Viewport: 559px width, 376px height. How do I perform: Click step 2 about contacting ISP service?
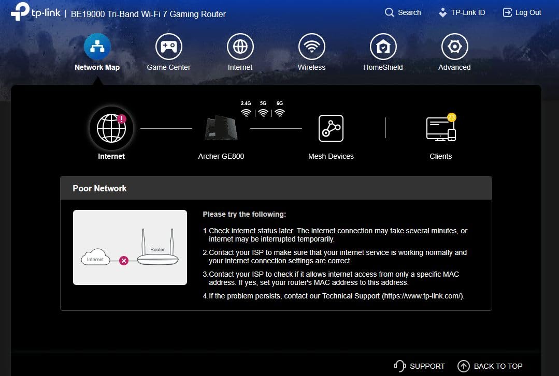335,257
